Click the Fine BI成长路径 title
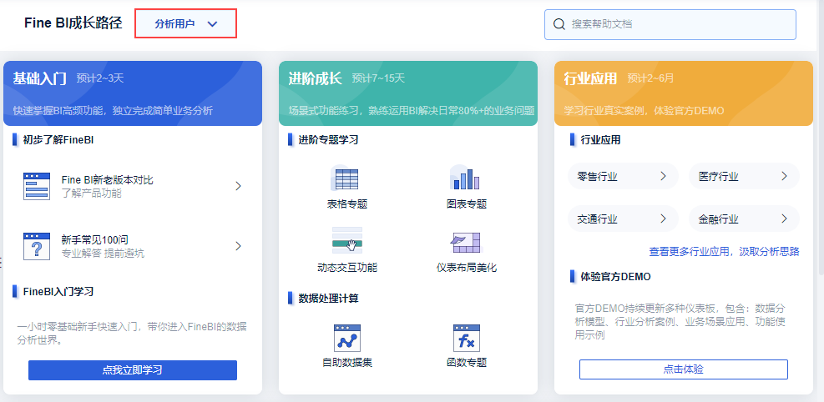The height and width of the screenshot is (402, 824). (73, 23)
